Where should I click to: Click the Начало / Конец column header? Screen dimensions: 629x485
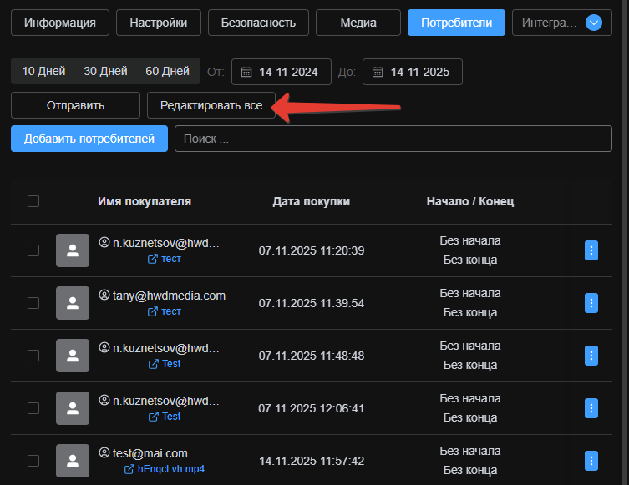(470, 201)
